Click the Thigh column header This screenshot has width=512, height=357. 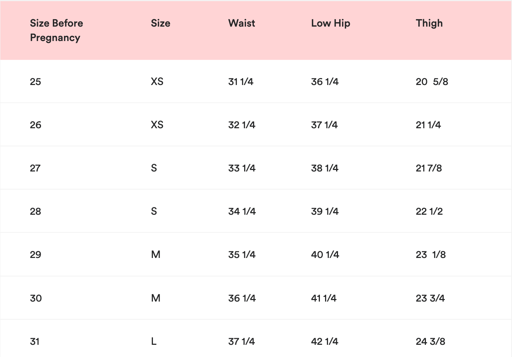coord(429,23)
